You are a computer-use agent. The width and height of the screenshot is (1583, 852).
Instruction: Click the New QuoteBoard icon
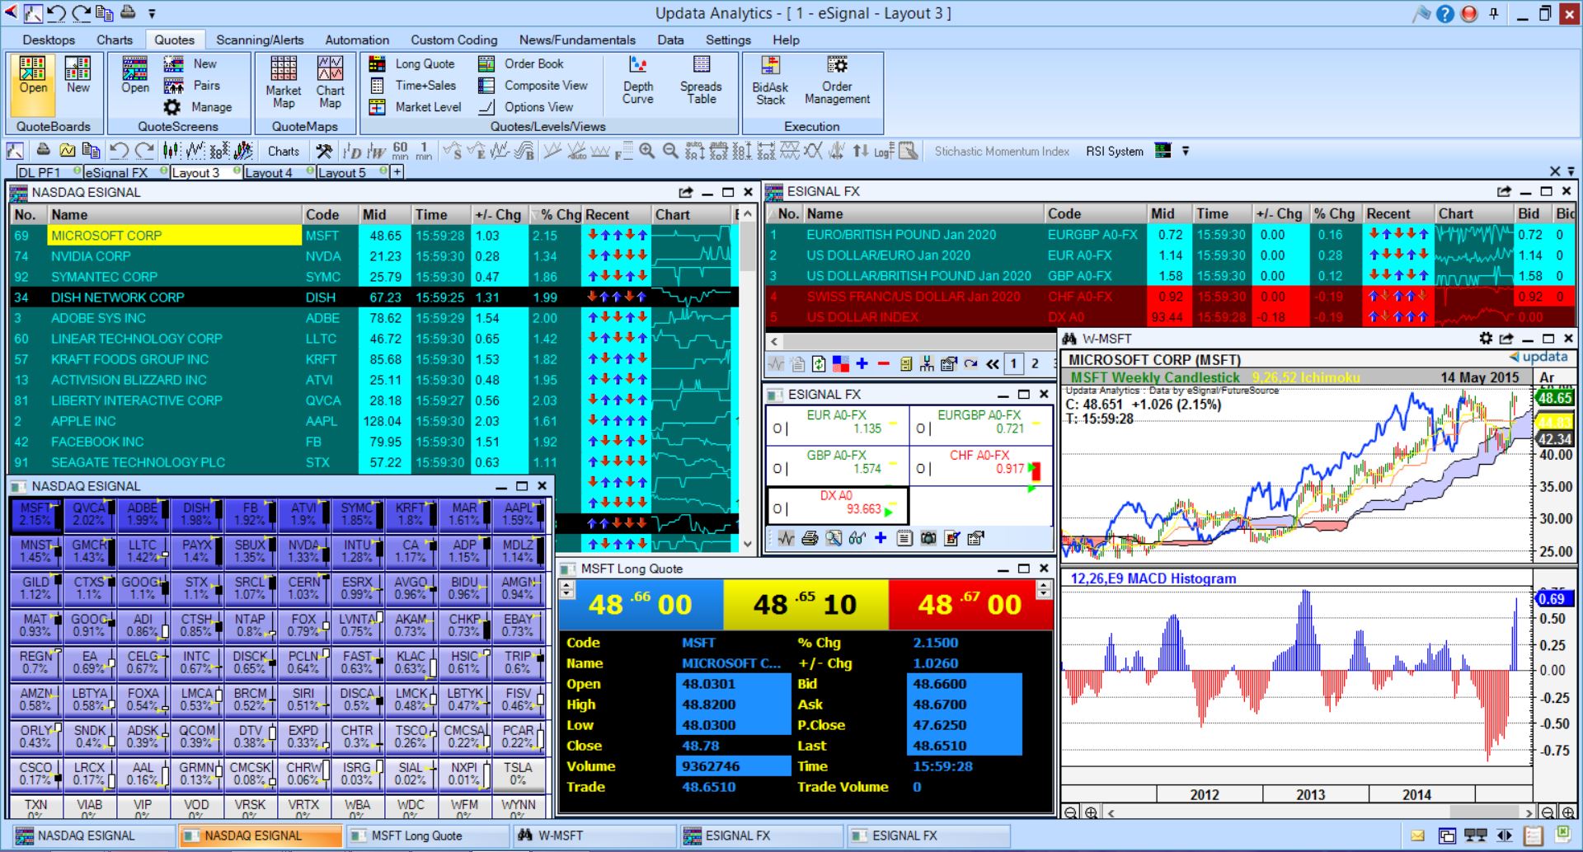(x=78, y=75)
